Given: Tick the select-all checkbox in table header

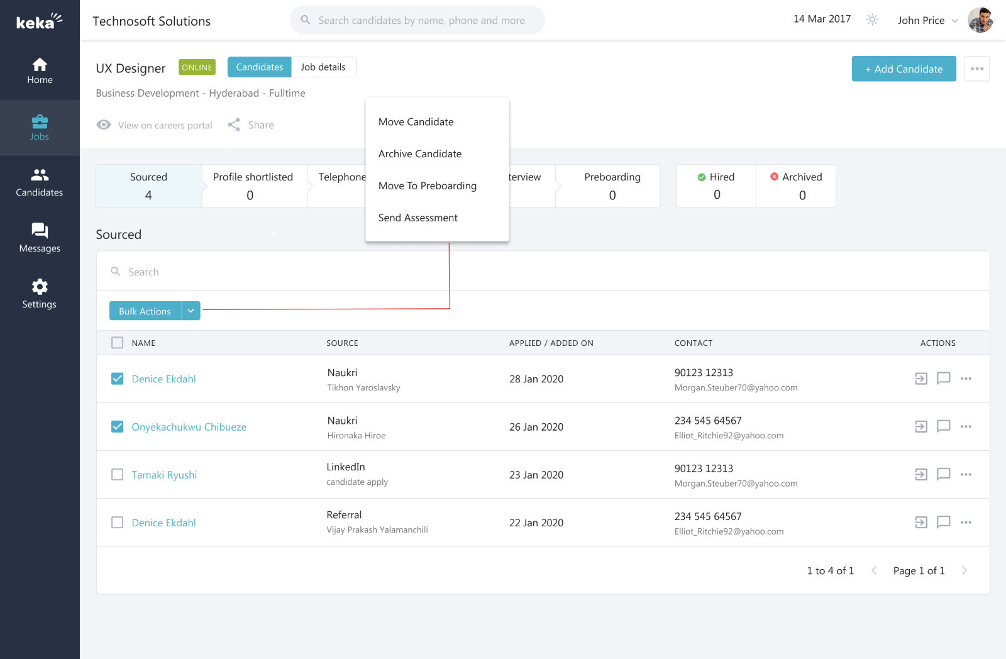Looking at the screenshot, I should click(x=117, y=343).
